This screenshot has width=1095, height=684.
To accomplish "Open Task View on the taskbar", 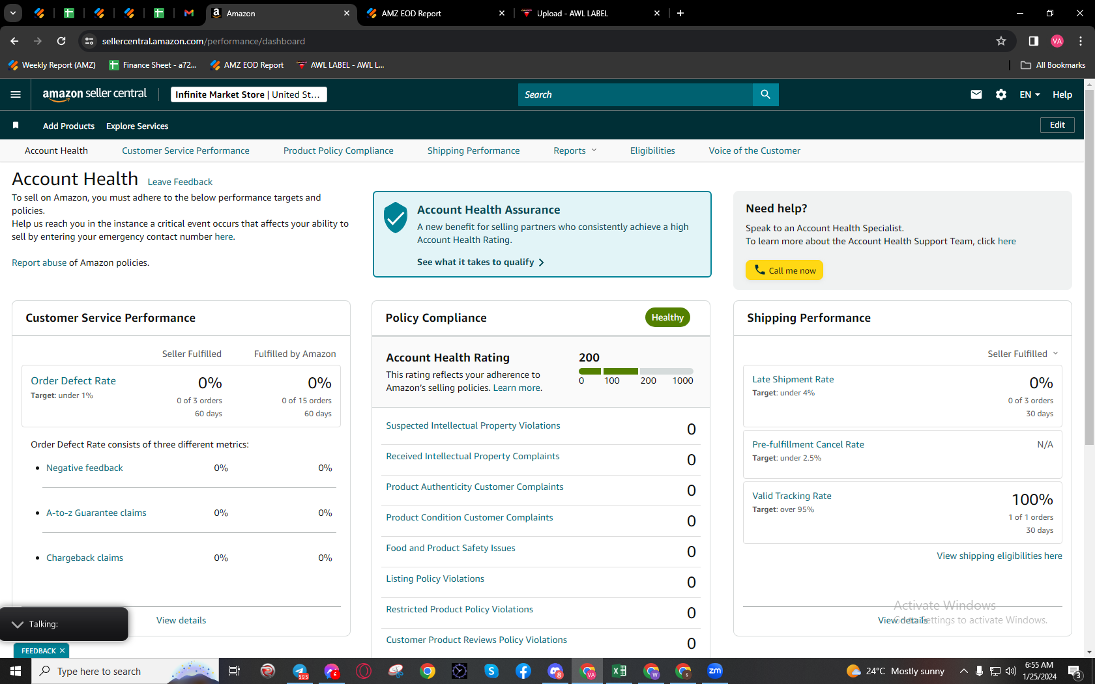I will [x=235, y=671].
